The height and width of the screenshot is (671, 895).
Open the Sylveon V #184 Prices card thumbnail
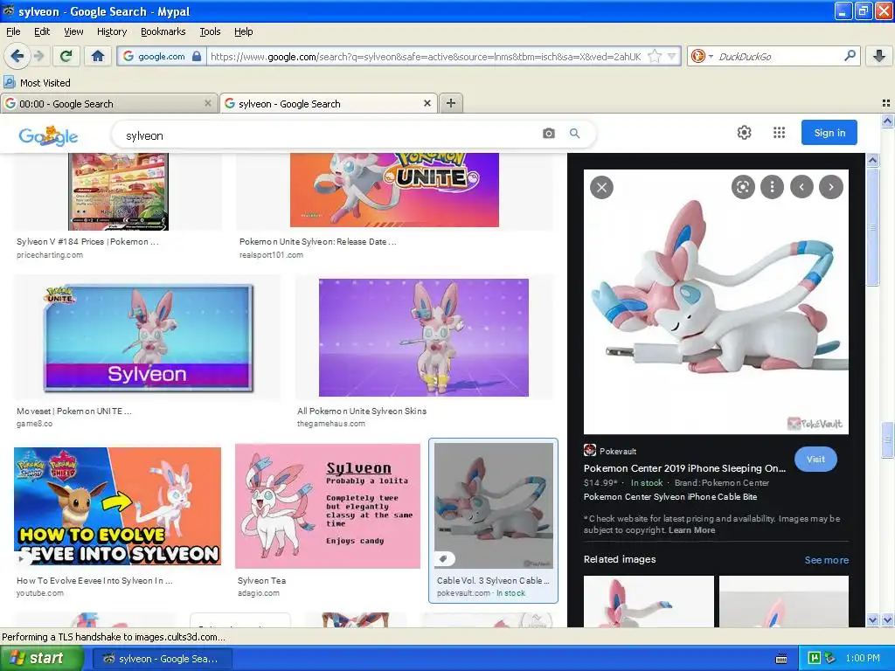[118, 191]
